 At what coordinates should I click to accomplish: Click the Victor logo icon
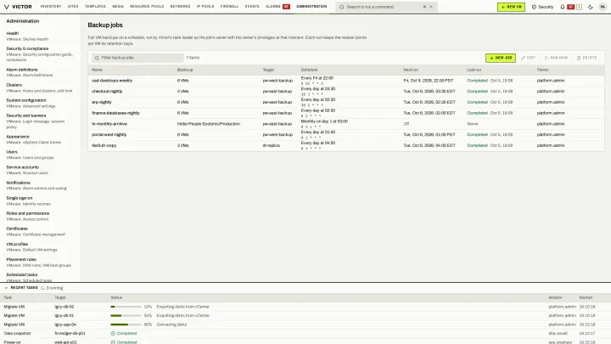(7, 7)
